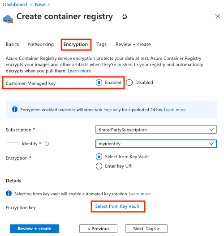The height and width of the screenshot is (236, 224).
Task: Open the Review + create tab
Action: click(x=133, y=44)
